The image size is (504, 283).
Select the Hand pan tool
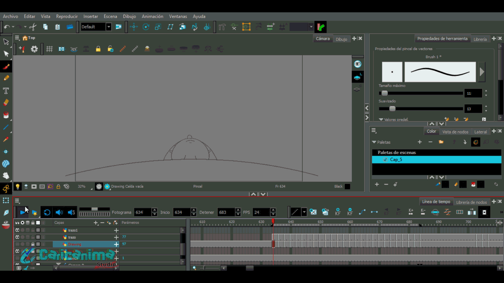point(6,175)
